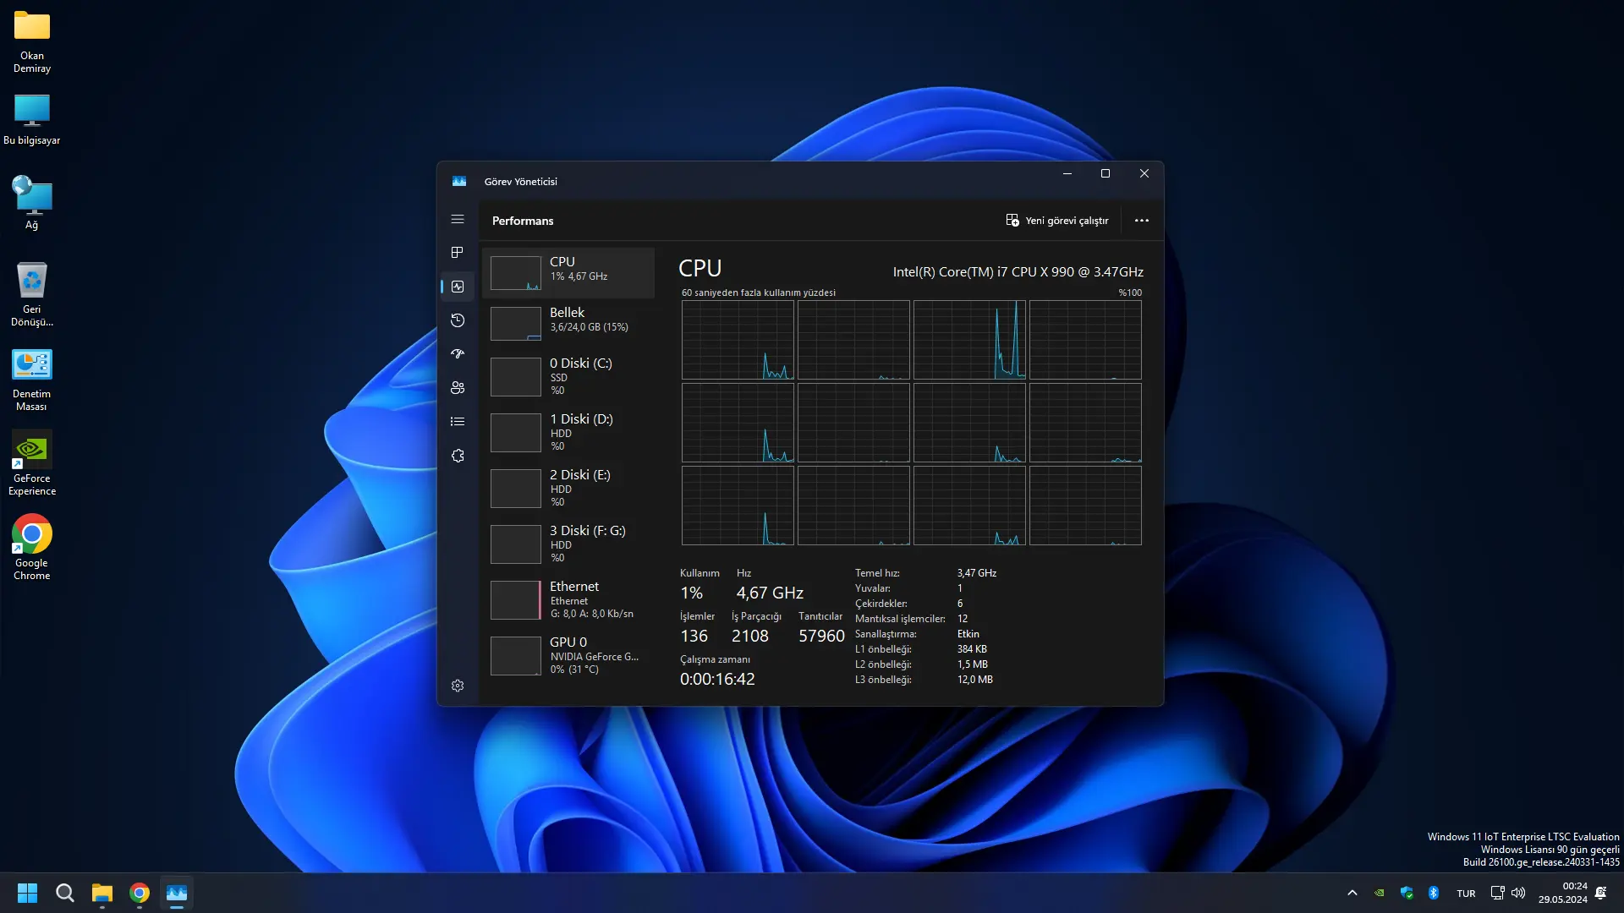The height and width of the screenshot is (913, 1624).
Task: Select Bellek in the performance list
Action: tap(568, 324)
